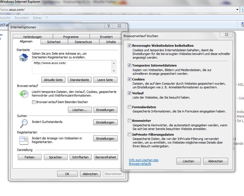
Task: Click the Registerkarten window icon
Action: 23,140
